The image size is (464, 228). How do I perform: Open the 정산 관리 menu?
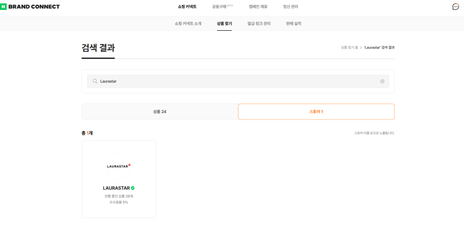(290, 7)
